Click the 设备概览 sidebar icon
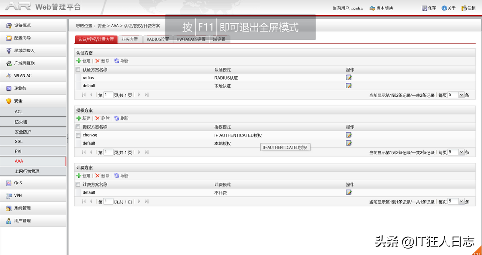 click(x=9, y=25)
